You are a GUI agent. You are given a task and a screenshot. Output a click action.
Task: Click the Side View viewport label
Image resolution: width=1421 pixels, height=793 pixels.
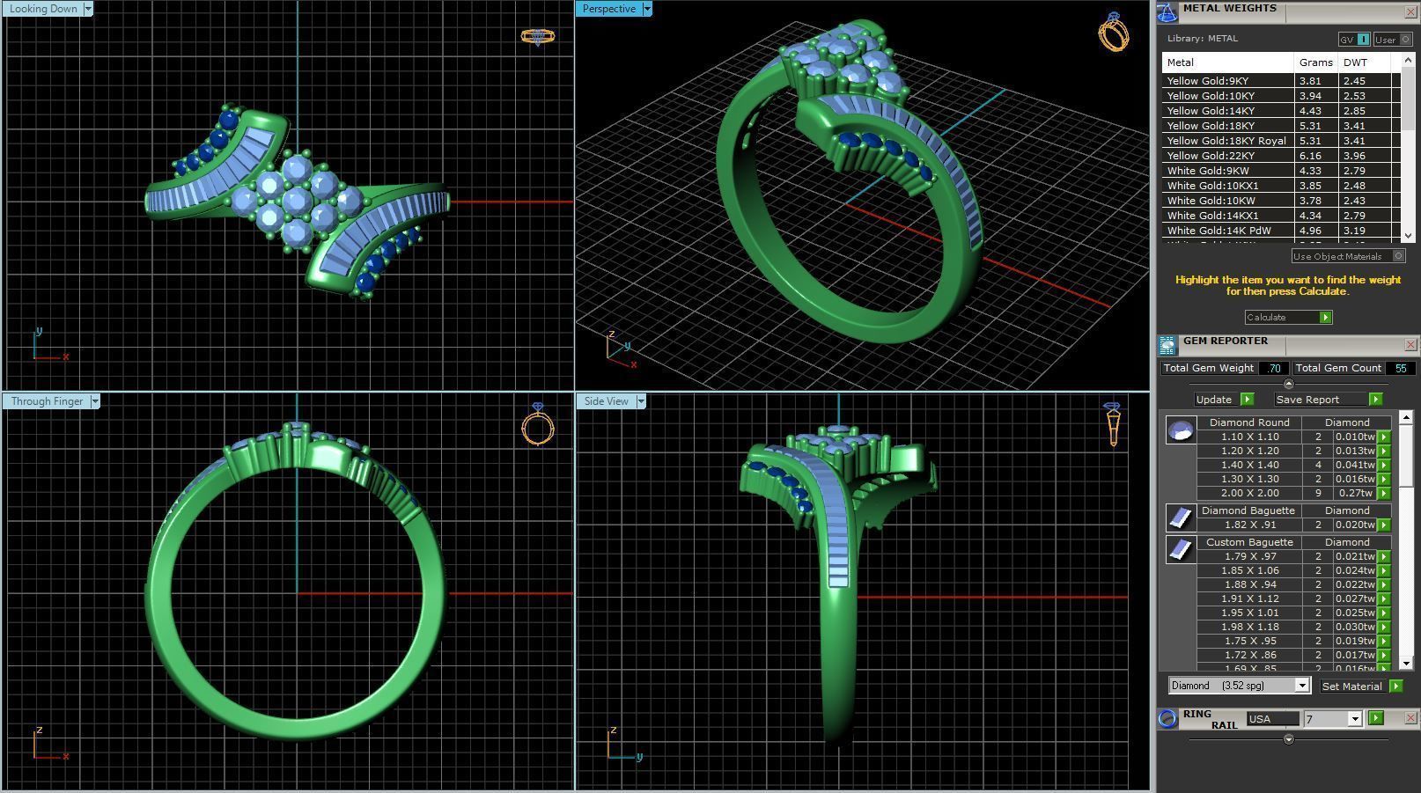[606, 401]
